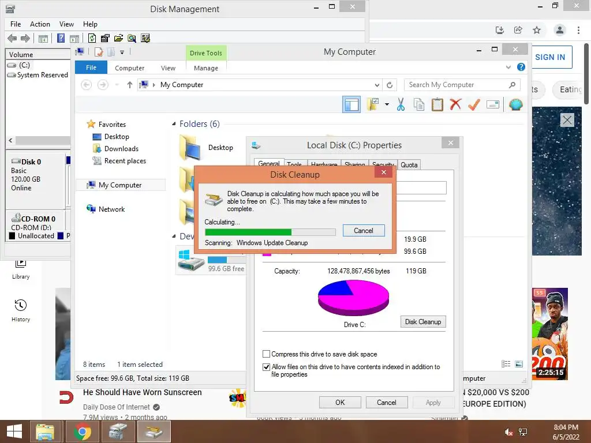Open the folder options dropdown arrow
Viewport: 591px width, 443px height.
click(387, 104)
